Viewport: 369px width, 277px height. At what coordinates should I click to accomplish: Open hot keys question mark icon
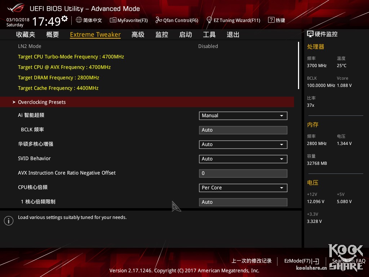point(271,20)
